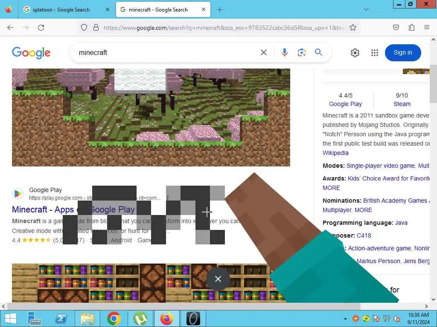The image size is (437, 327).
Task: Open the Google Play rating link
Action: click(x=345, y=104)
